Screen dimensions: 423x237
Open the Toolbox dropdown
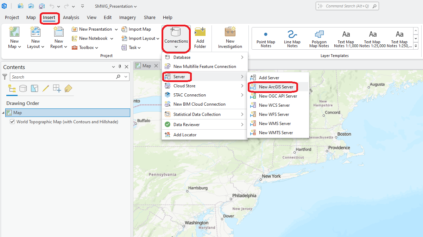tap(84, 48)
